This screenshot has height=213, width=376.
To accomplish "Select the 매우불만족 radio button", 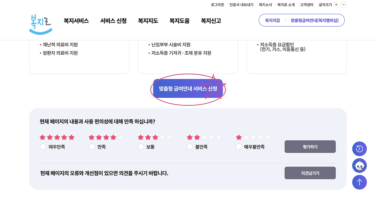I will click(x=239, y=146).
